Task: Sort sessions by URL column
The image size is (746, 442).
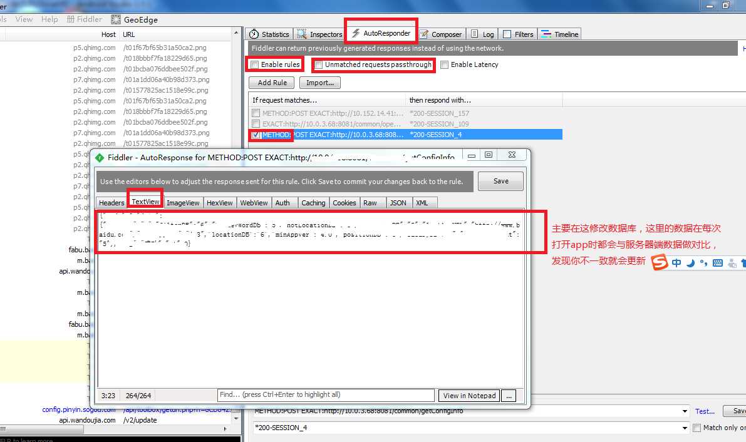Action: [x=129, y=34]
